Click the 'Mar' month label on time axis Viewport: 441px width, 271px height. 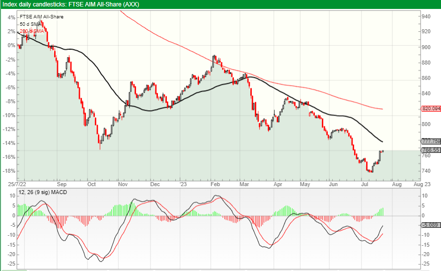[244, 184]
